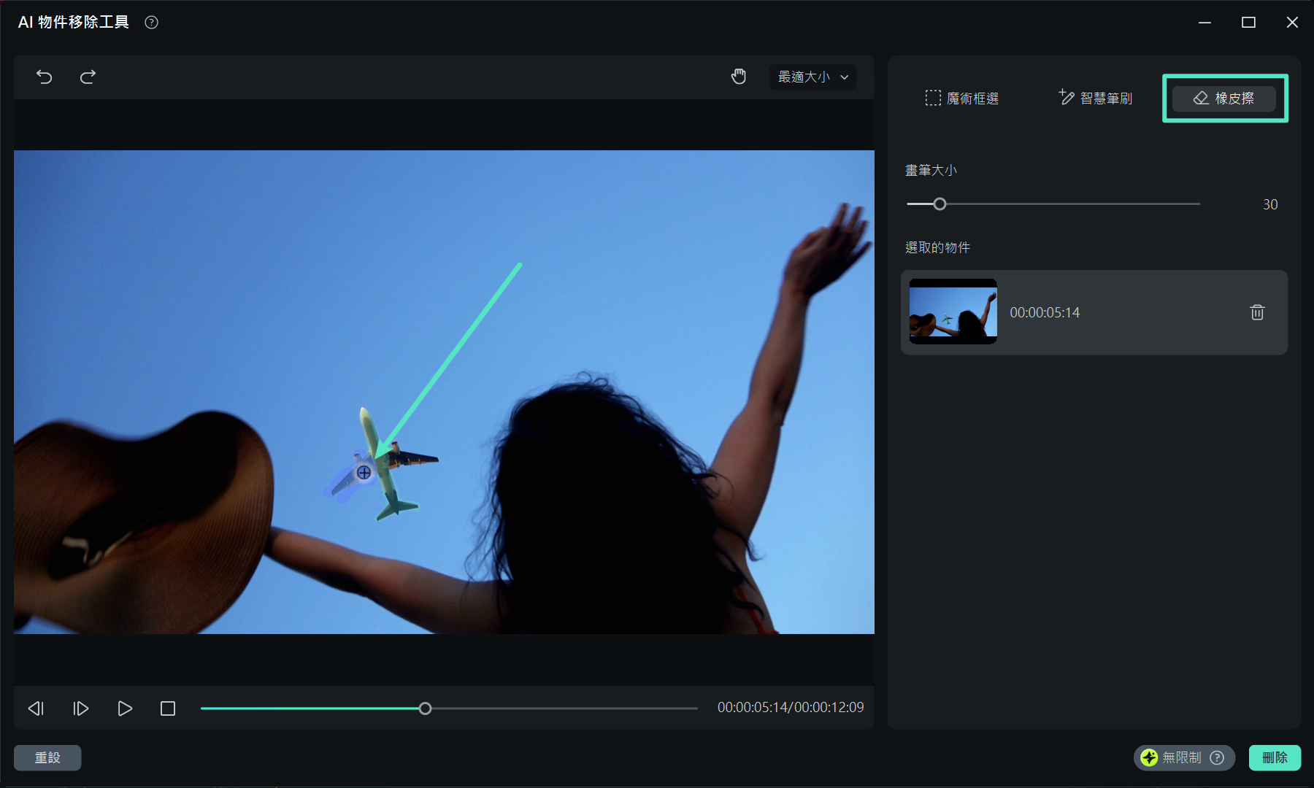Switch to the 智慧筆刷 tool

[1095, 98]
